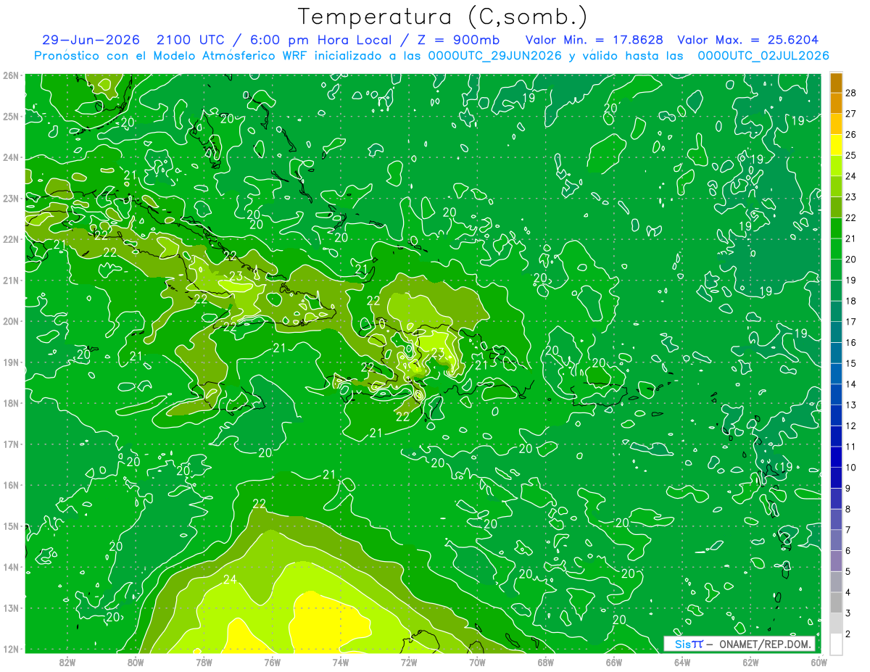Click longitude axis label "64W"

pos(681,662)
